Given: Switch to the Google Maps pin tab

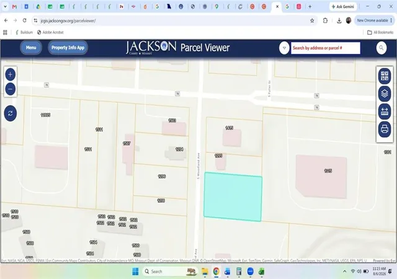Looking at the screenshot, I should [216, 7].
